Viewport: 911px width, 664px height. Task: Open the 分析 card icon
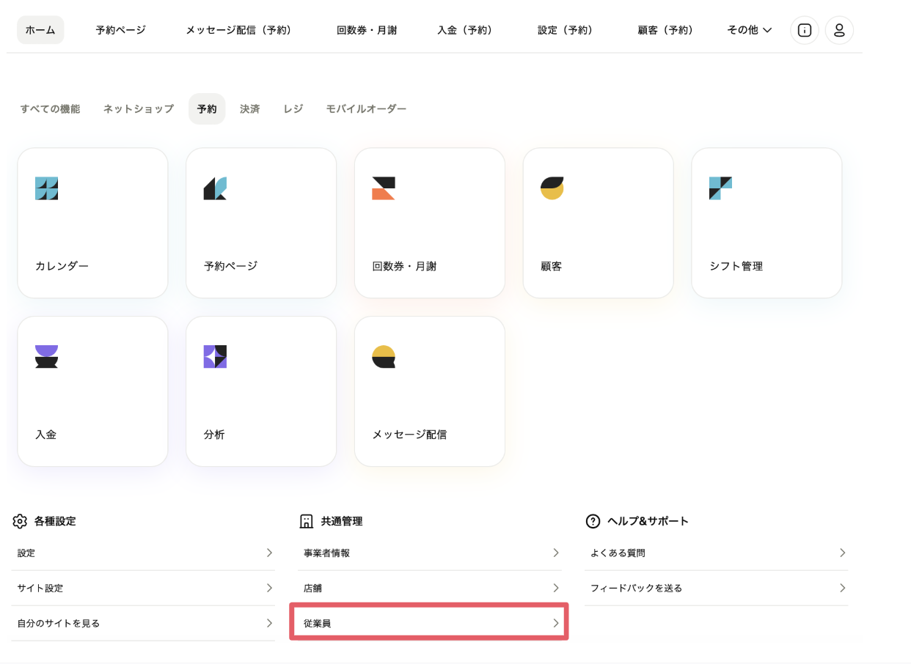coord(215,357)
